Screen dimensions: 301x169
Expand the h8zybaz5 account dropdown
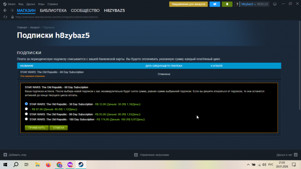(248, 4)
